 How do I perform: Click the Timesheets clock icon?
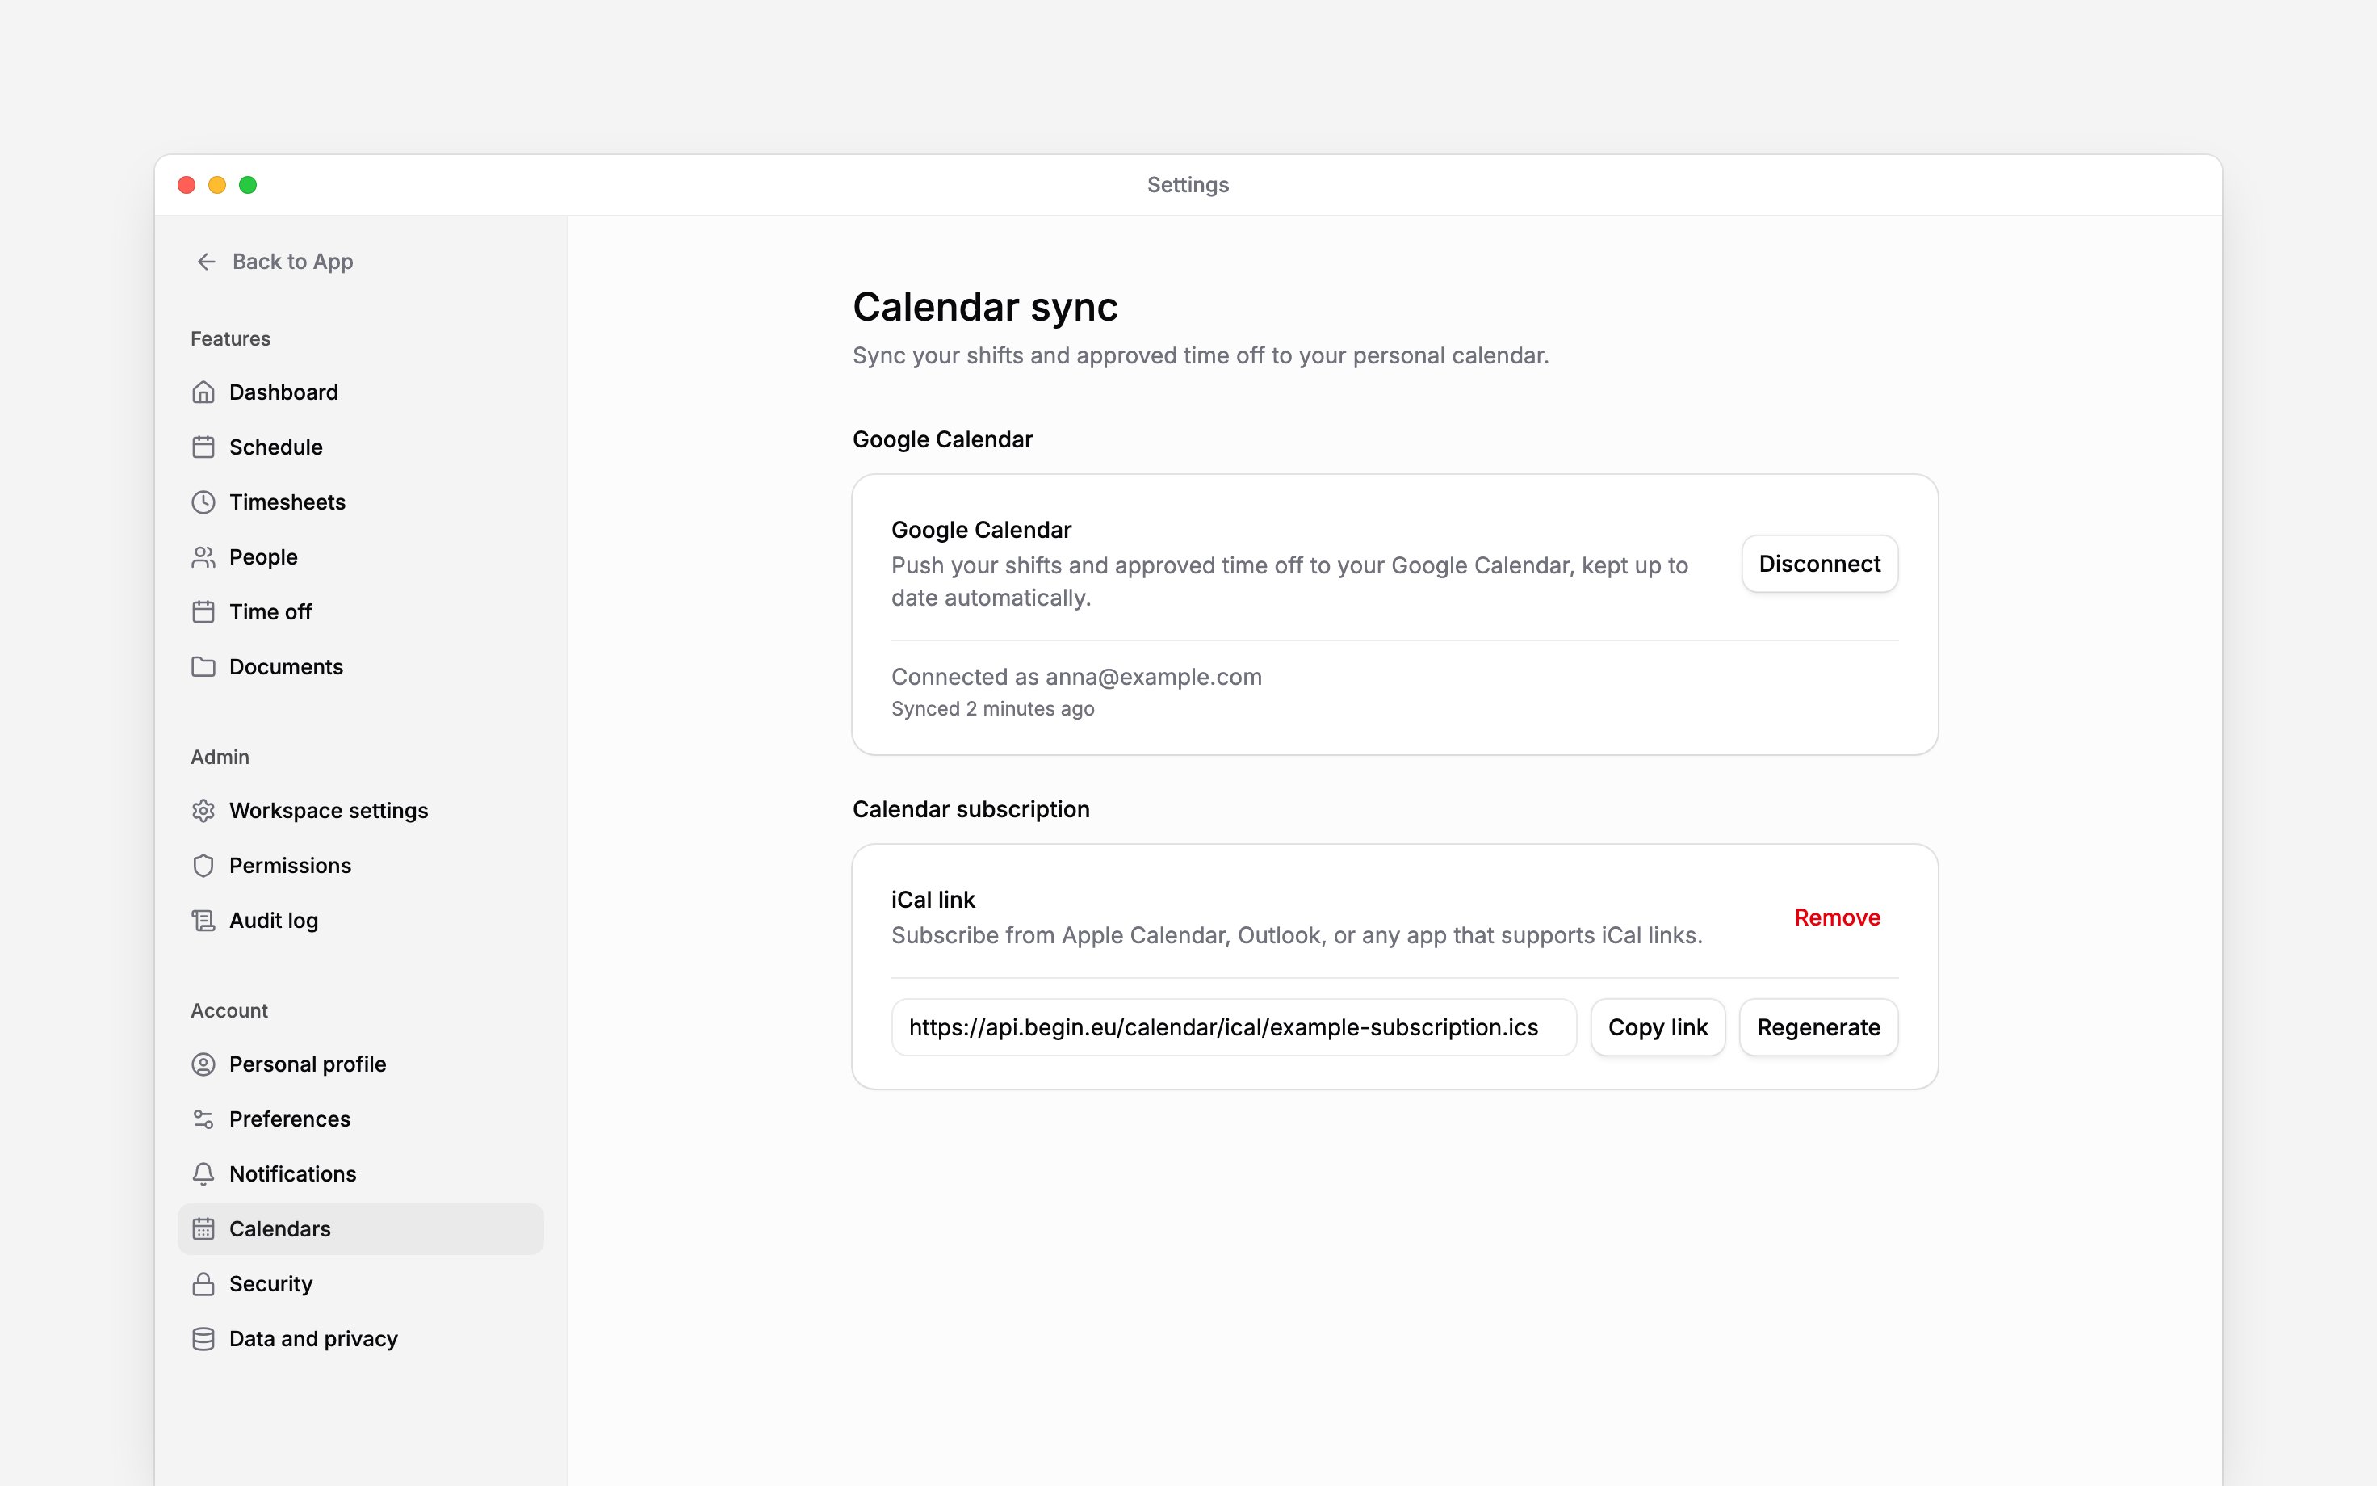[x=203, y=502]
